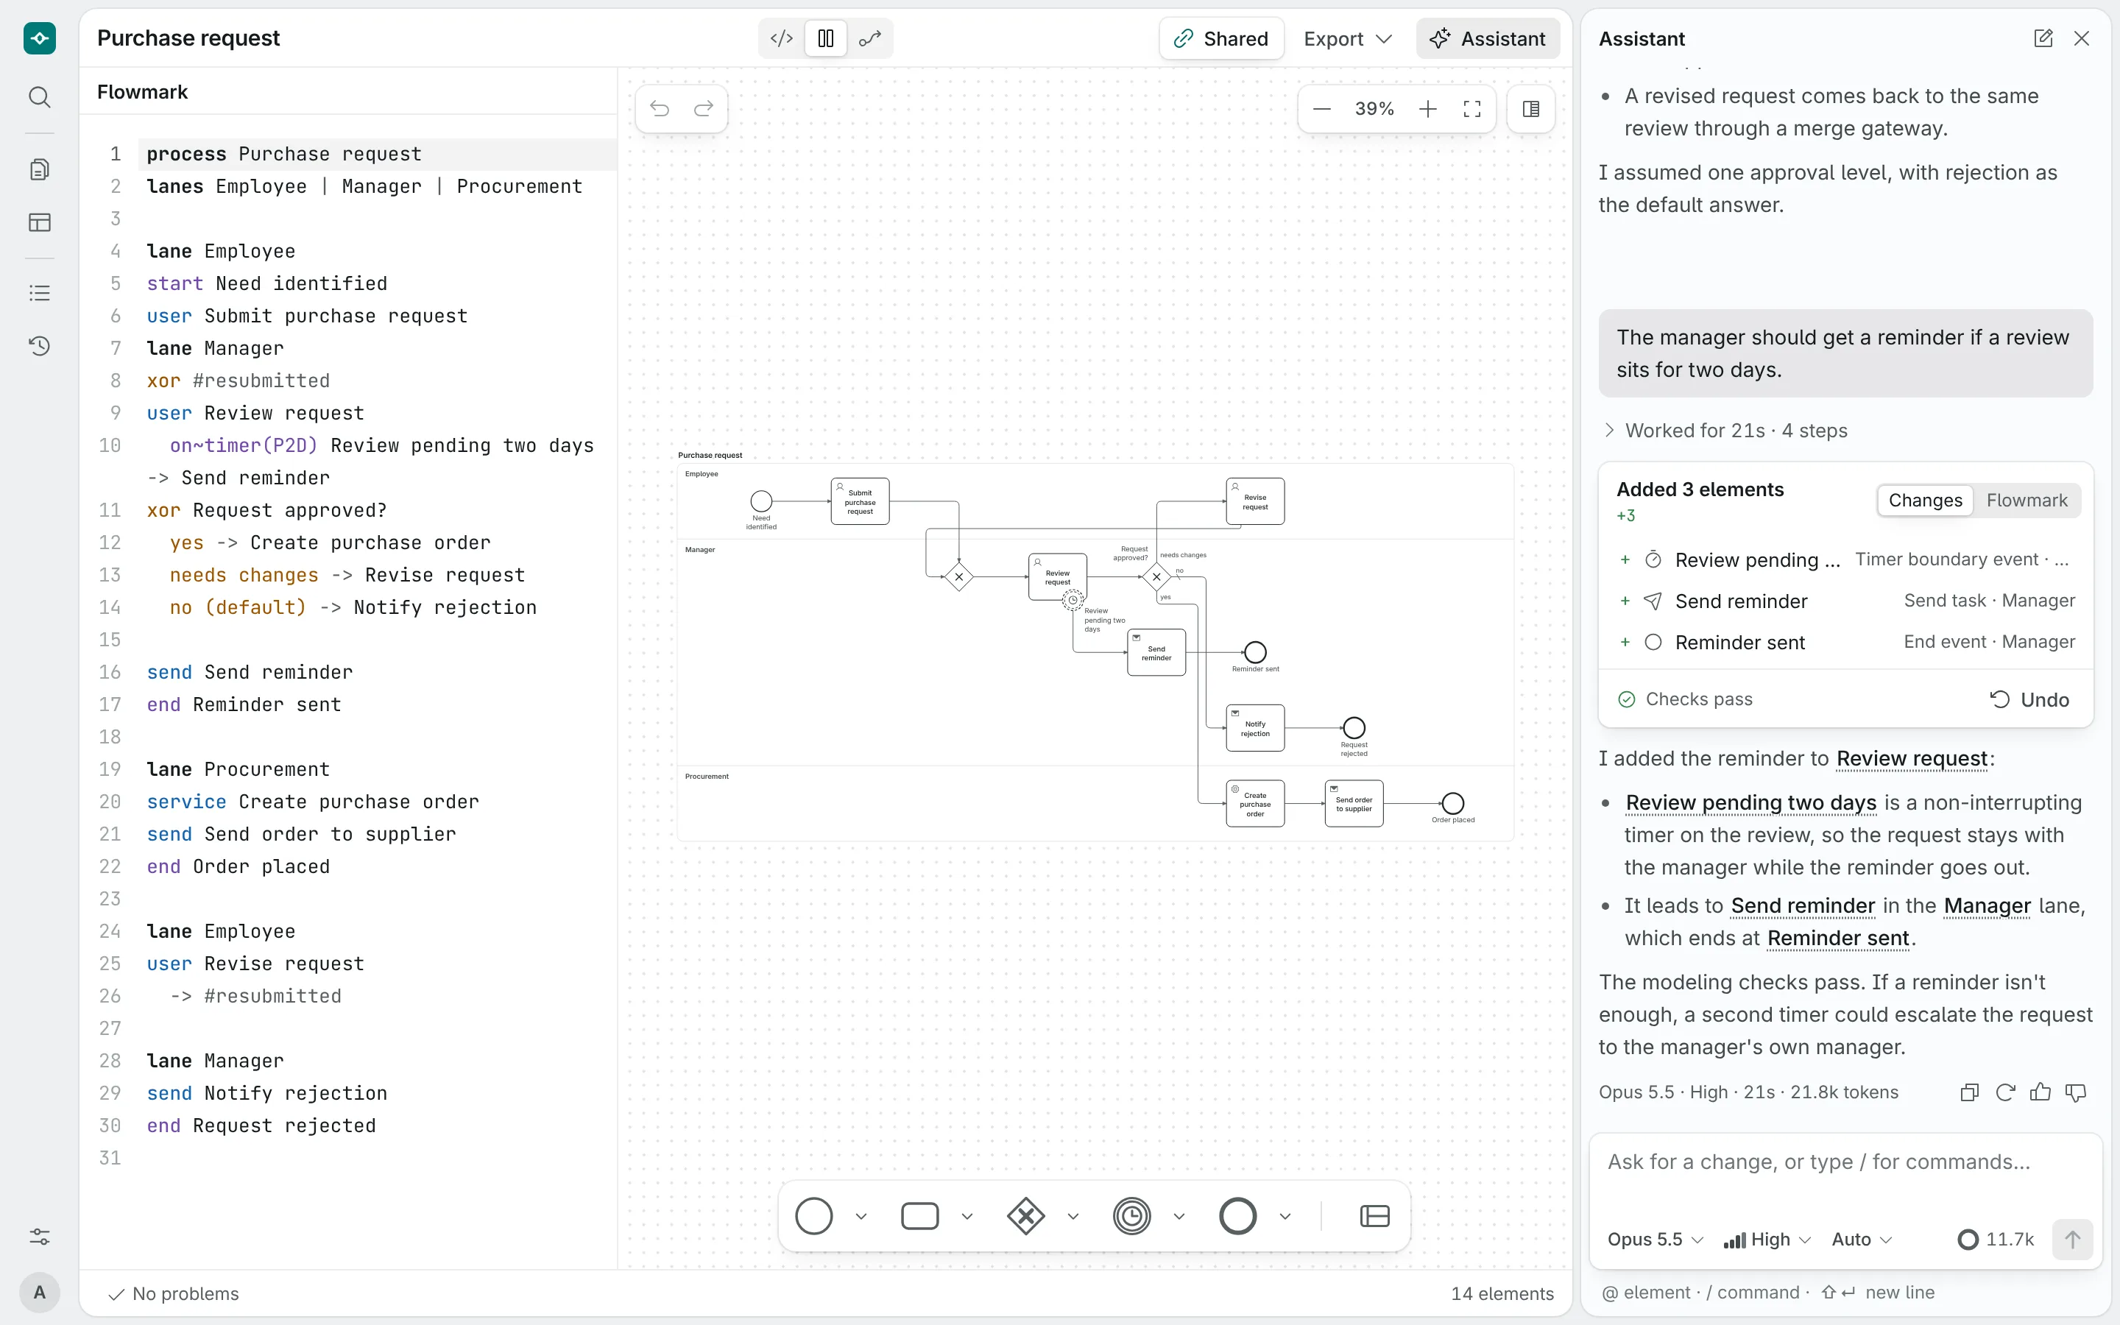This screenshot has width=2120, height=1325.
Task: Open the Review request element link
Action: 1912,759
